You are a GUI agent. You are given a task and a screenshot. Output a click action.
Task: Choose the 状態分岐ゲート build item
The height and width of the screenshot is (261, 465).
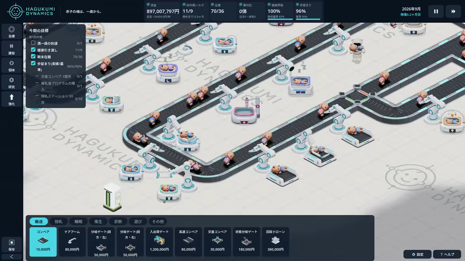tap(246, 242)
